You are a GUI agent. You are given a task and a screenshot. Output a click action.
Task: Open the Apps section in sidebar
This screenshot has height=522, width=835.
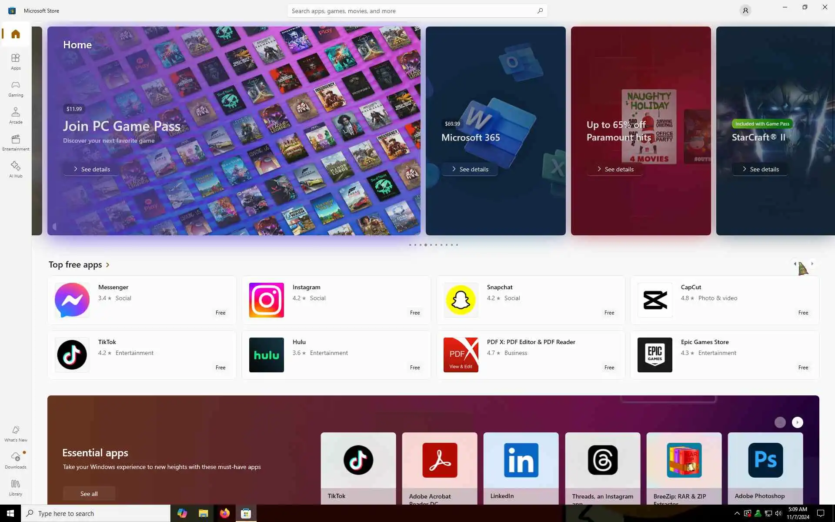click(16, 61)
